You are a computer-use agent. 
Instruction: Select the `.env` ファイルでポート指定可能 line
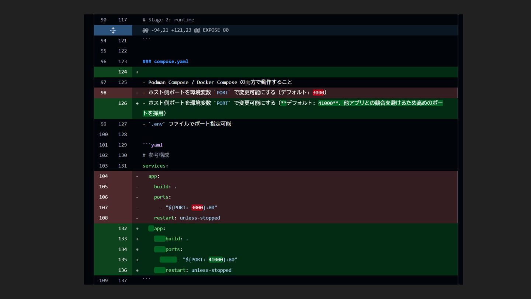(x=187, y=124)
